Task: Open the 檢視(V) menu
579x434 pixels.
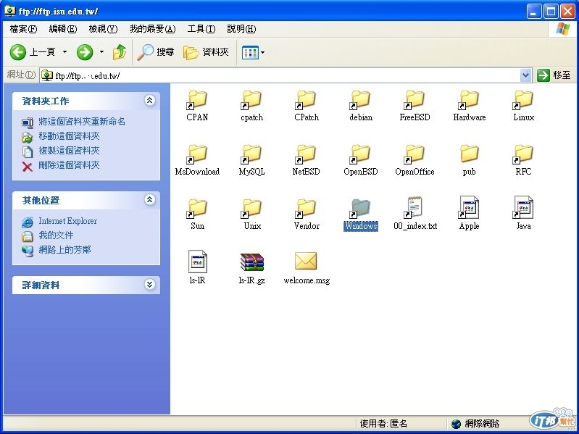Action: pos(103,29)
